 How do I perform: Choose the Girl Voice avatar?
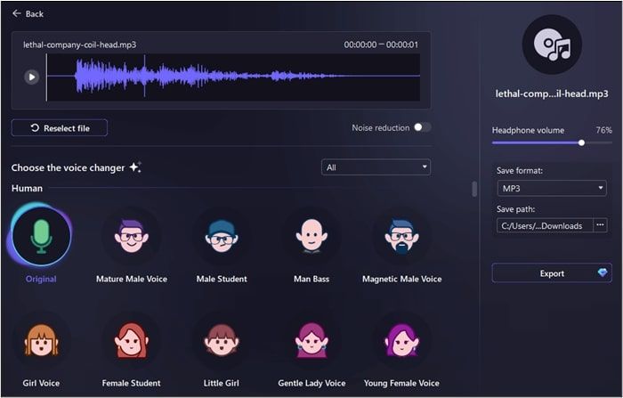coord(42,340)
